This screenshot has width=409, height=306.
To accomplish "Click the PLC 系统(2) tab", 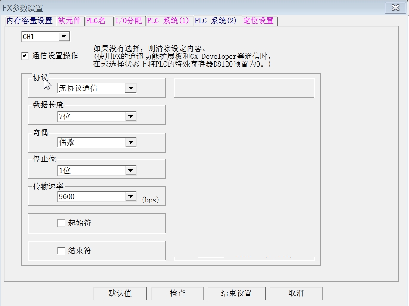I will 216,21.
